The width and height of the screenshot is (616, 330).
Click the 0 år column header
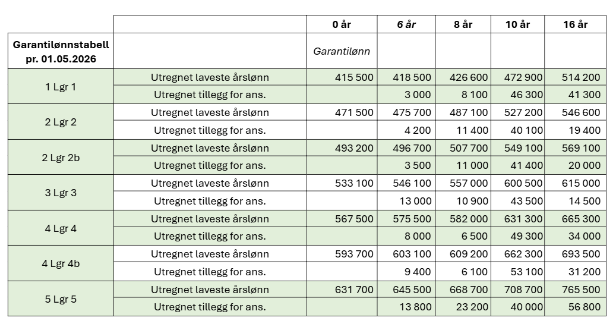342,24
